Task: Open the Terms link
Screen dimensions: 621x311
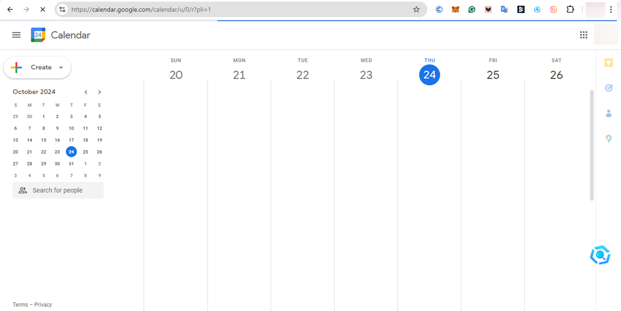Action: pos(20,305)
